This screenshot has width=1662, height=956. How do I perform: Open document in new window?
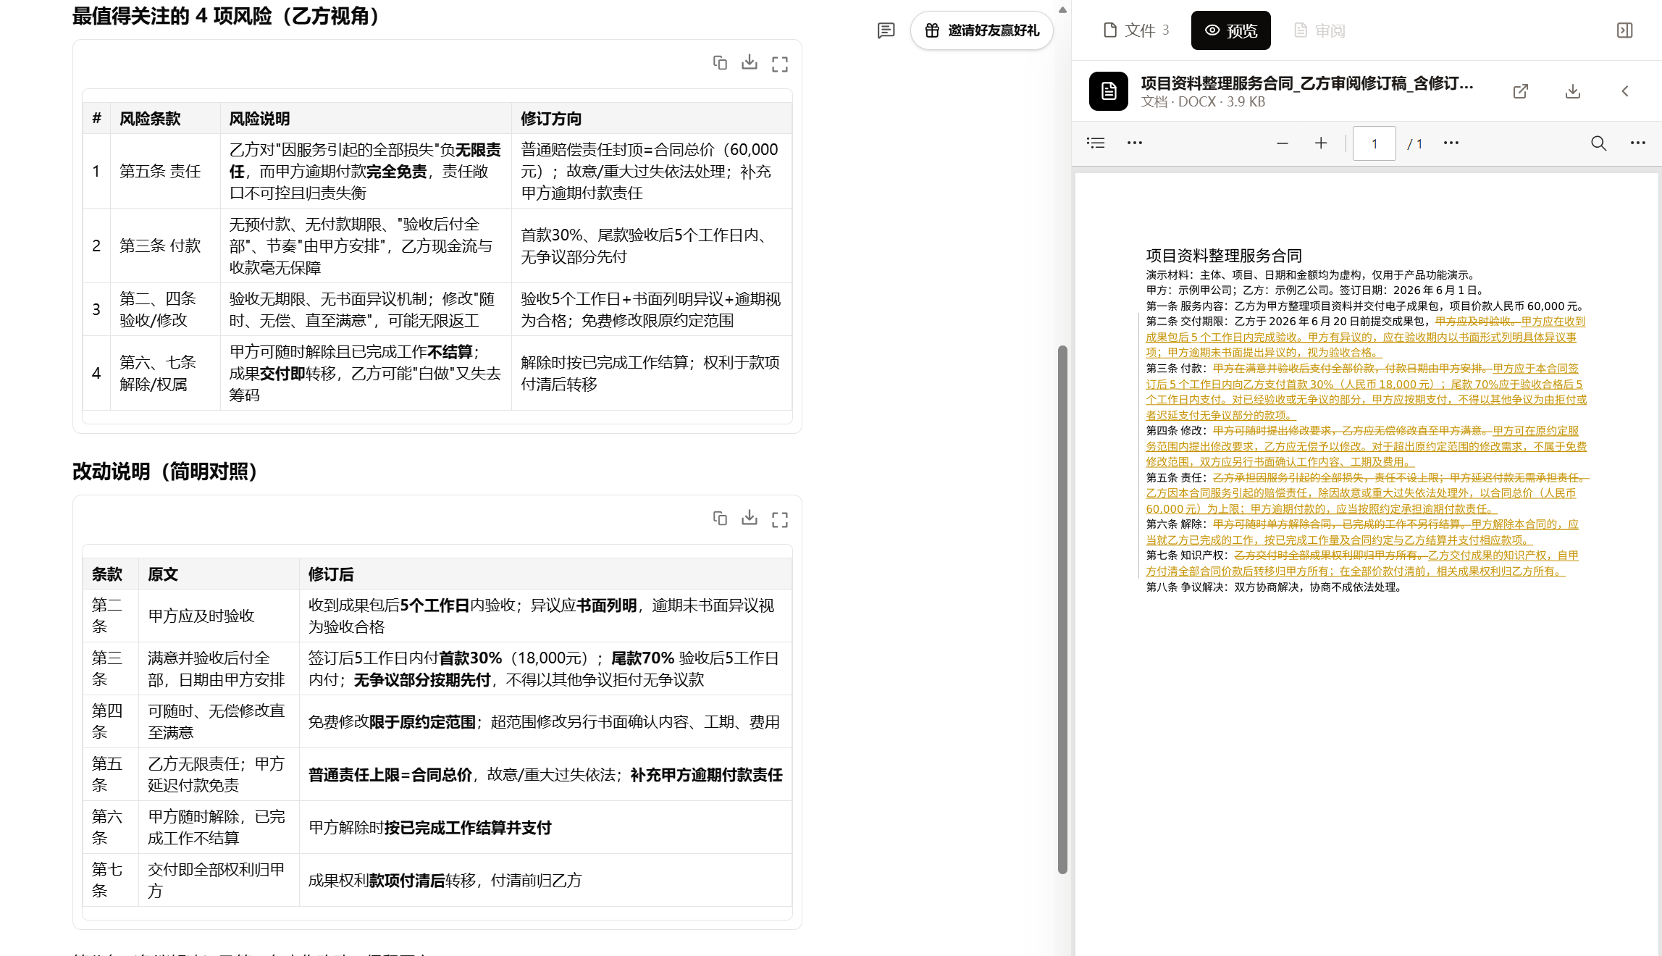1521,91
